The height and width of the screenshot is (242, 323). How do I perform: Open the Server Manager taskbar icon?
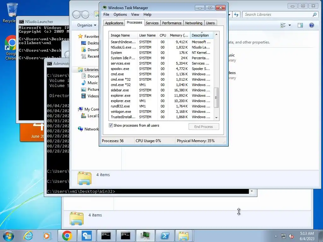coord(86,236)
